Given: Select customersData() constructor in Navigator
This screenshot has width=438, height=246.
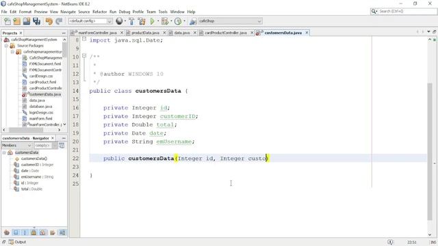Looking at the screenshot, I should pos(34,159).
